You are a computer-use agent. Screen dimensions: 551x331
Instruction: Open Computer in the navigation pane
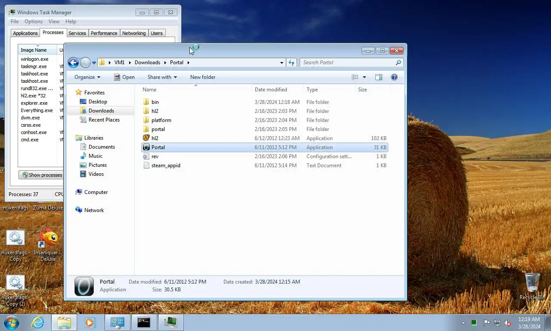point(96,192)
